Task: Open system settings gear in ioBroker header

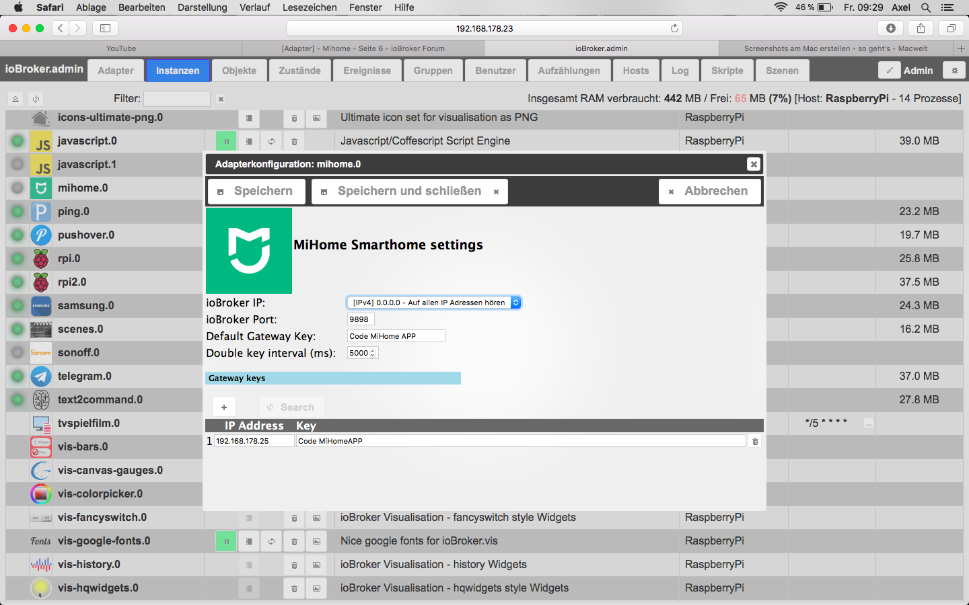Action: coord(954,71)
